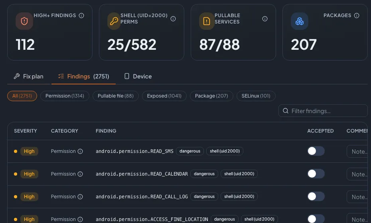Click android.permission.ACCESS_FINE_LOCATION finding text

(x=152, y=219)
